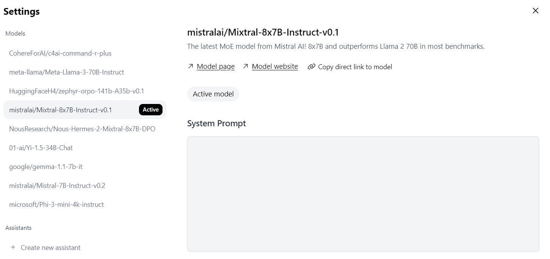Click the chain link icon for copying model link
Screen dimensions: 550x259
coord(311,67)
